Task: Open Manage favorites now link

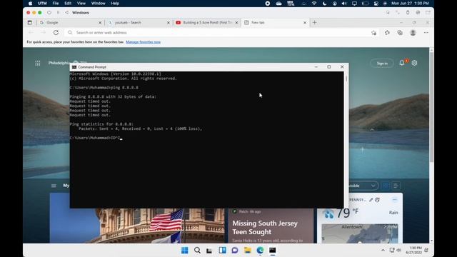Action: [143, 42]
